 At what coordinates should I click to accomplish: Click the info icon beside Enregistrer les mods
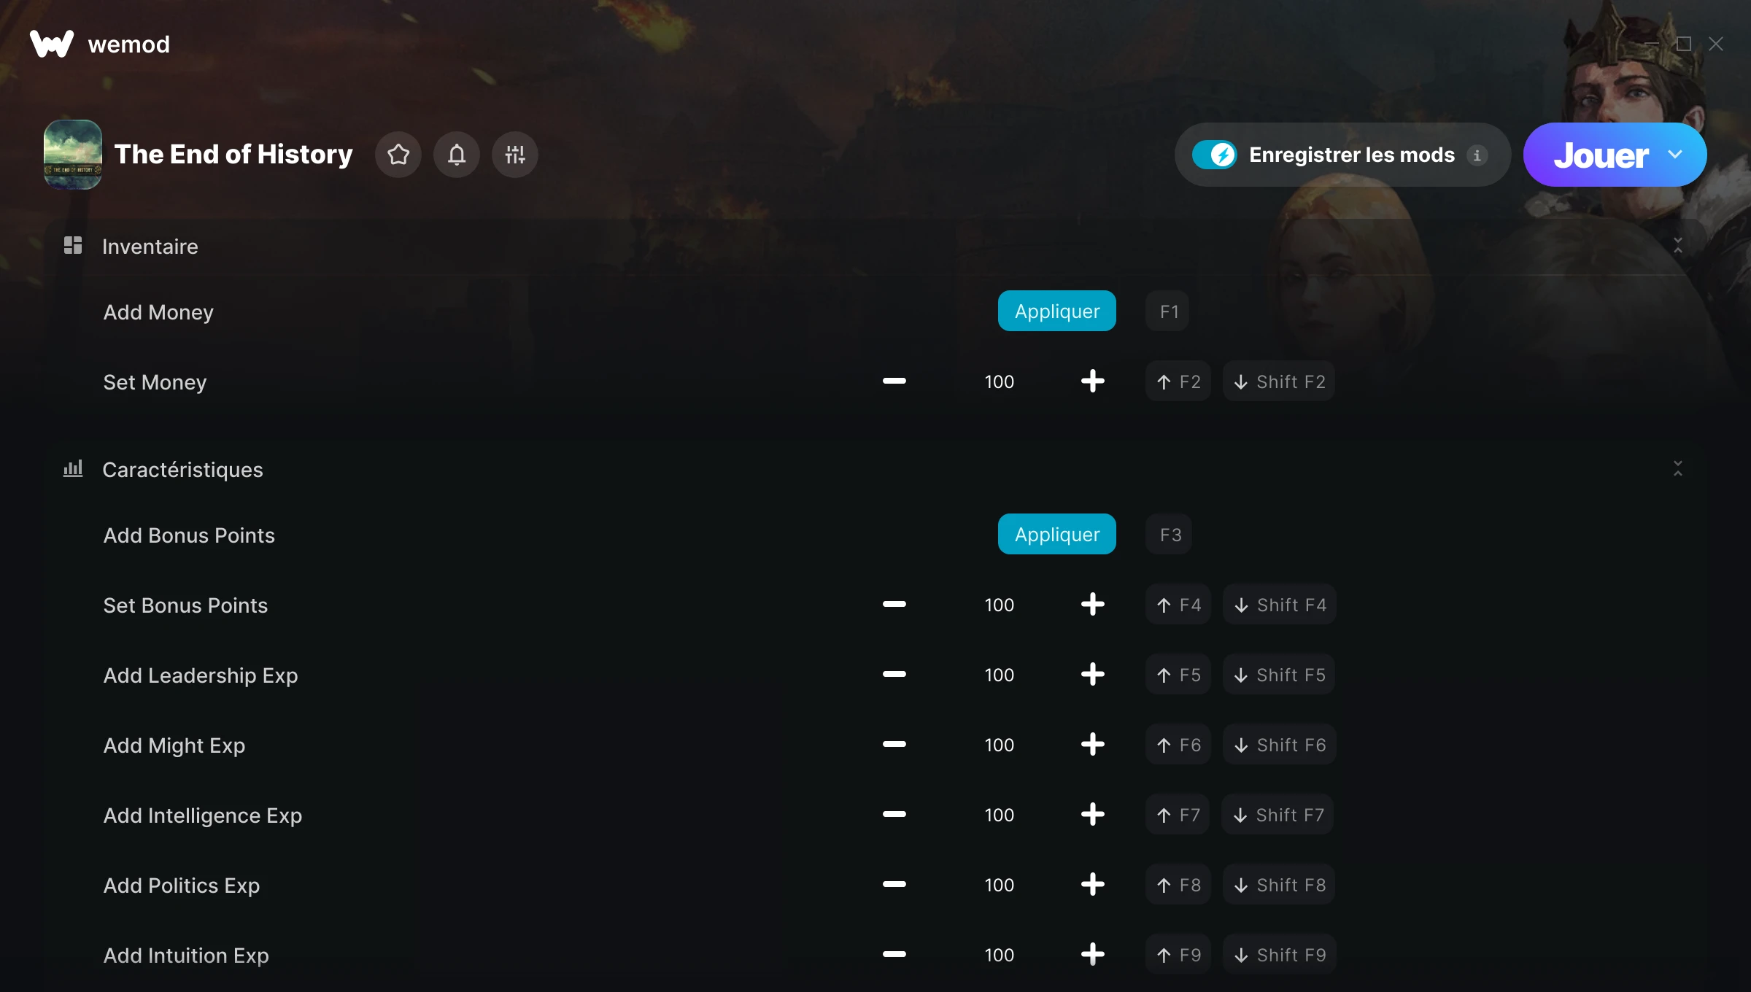click(1477, 155)
